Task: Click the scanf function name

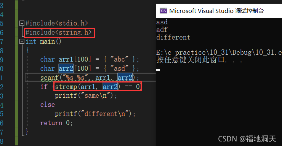Action: 50,78
